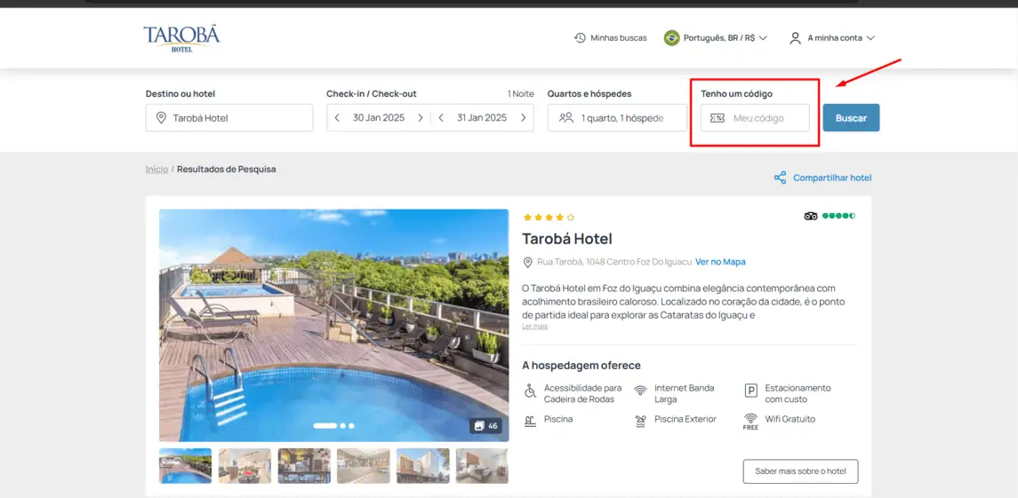Screen dimensions: 1018x498
Task: Select the sixth bedroom thumbnail
Action: click(x=482, y=465)
